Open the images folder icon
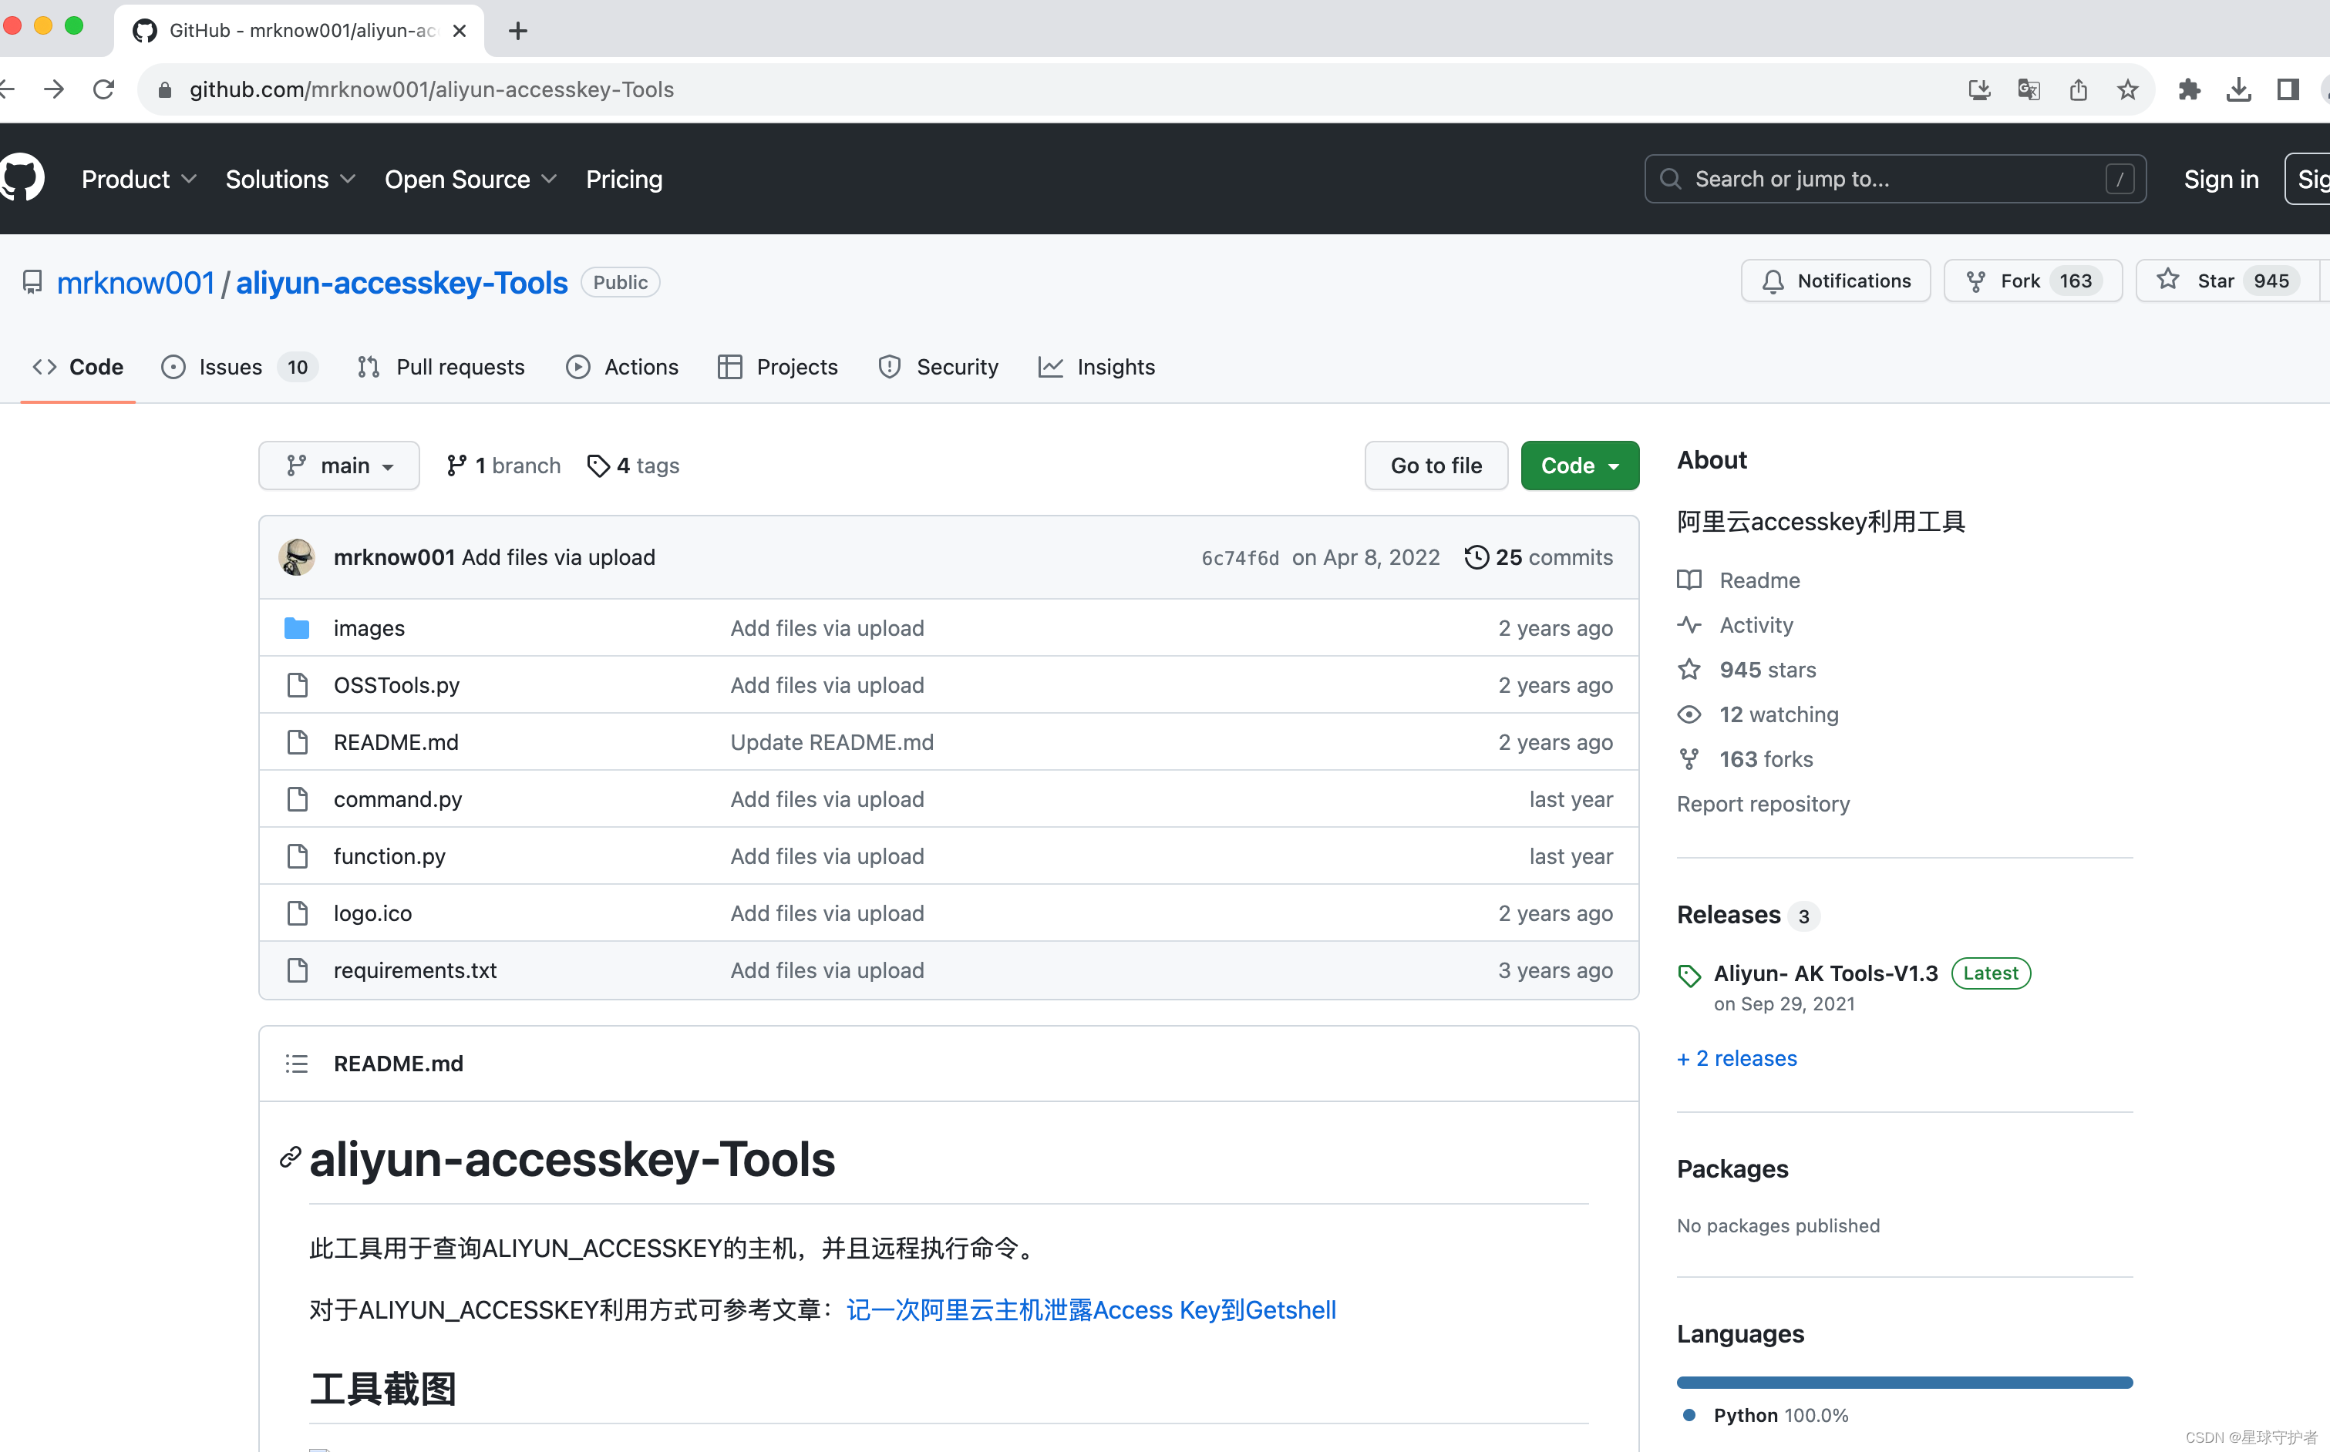This screenshot has height=1452, width=2330. [x=298, y=628]
